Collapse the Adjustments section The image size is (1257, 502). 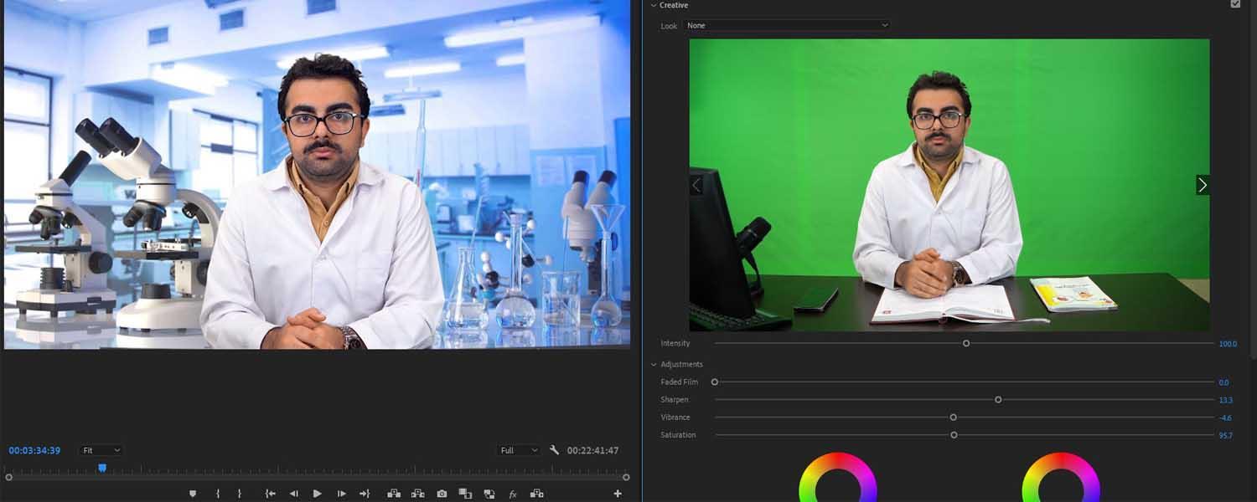[654, 365]
